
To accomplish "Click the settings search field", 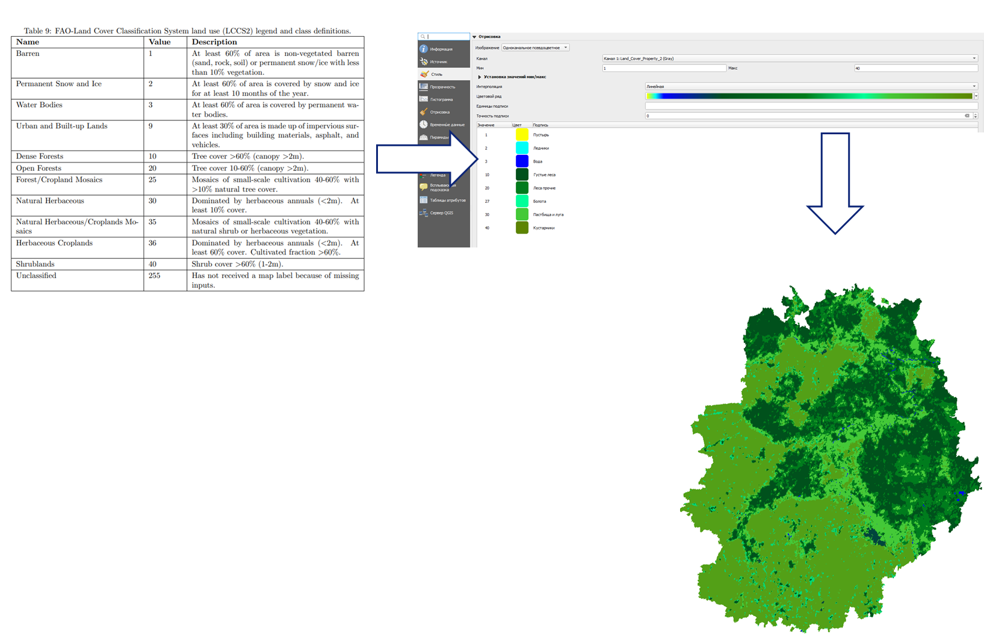I will click(x=444, y=37).
